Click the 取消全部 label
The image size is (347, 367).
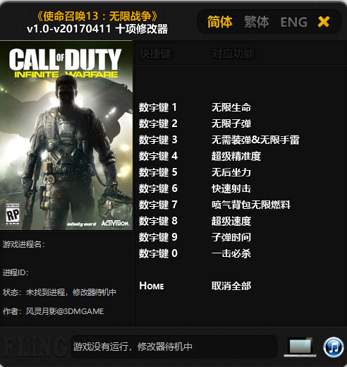point(231,286)
